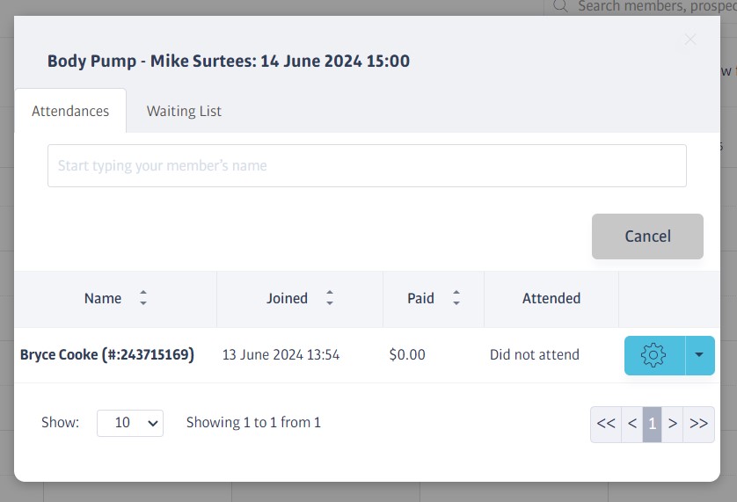This screenshot has height=502, width=737.
Task: Focus the member name search field
Action: click(367, 165)
